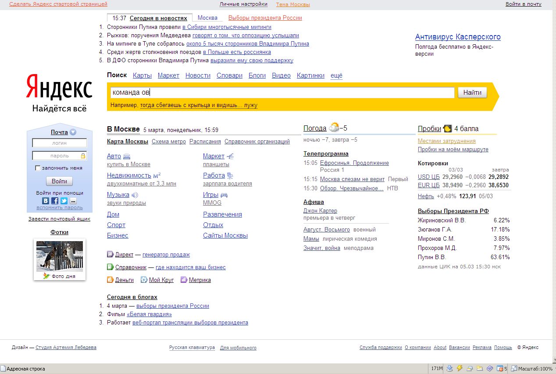Viewport: 556px width, 374px height.
Task: Click the Фото дня bird icon
Action: (x=46, y=276)
